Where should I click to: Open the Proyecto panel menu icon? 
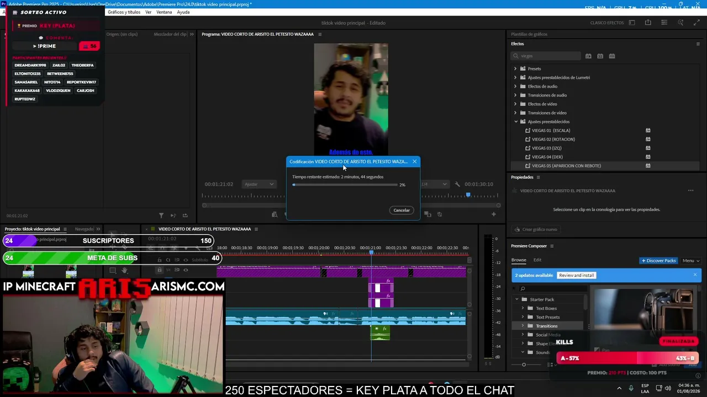pos(65,229)
